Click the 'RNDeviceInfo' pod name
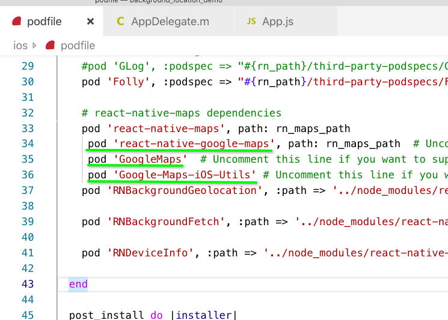The width and height of the screenshot is (448, 320). click(x=150, y=253)
